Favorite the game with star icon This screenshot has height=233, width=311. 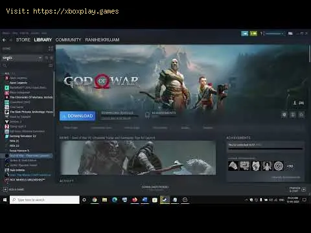[x=301, y=115]
